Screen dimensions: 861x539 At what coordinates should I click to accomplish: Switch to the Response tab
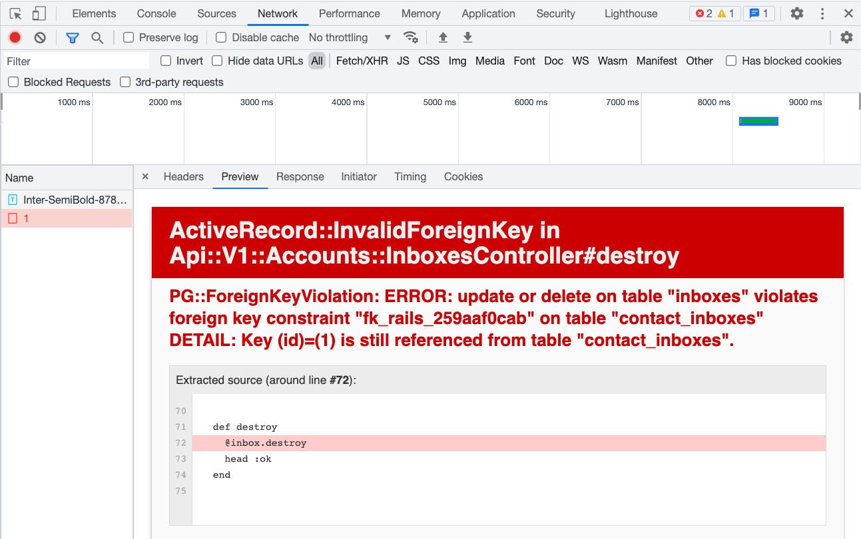[300, 176]
